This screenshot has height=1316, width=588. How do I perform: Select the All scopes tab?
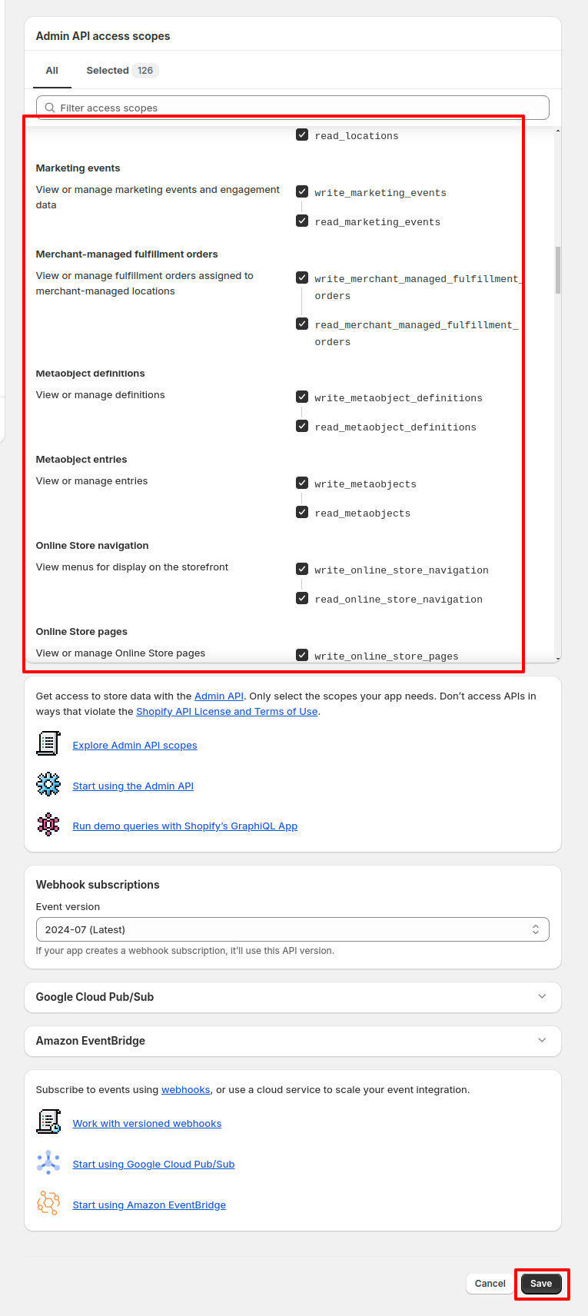52,70
